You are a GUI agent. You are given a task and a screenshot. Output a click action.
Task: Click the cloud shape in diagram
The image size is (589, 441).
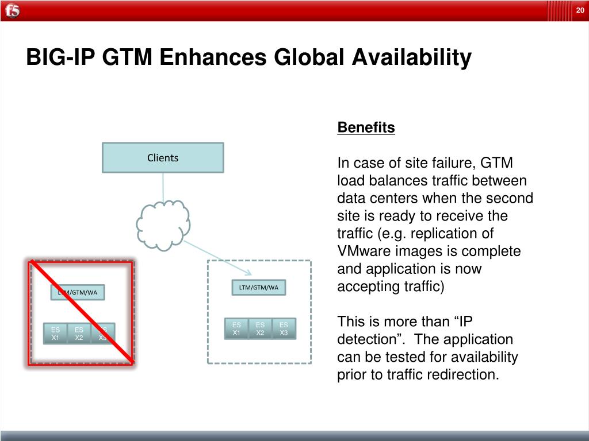pyautogui.click(x=163, y=225)
